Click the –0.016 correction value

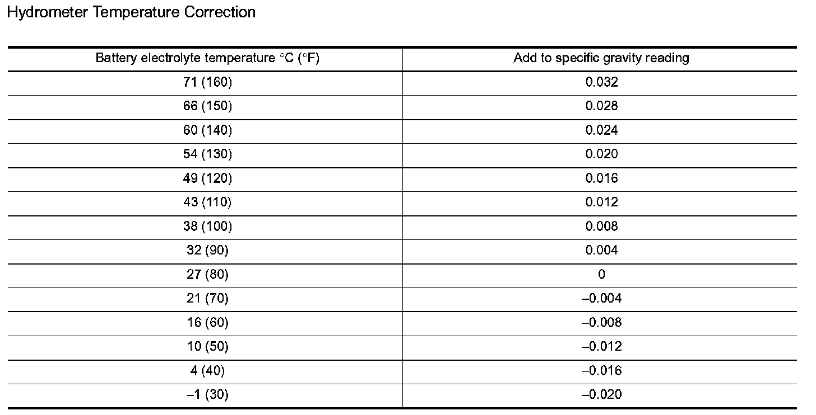601,371
